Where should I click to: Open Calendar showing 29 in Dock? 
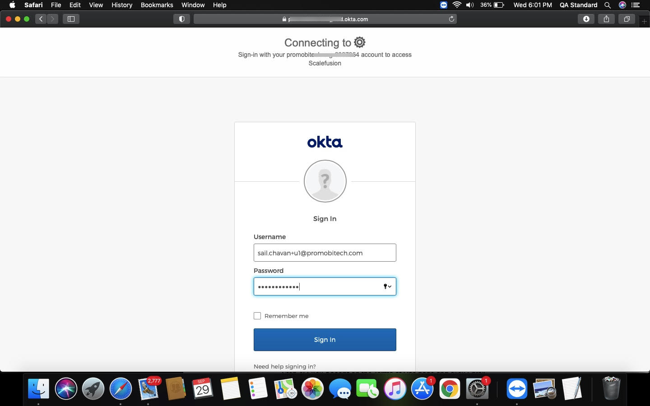pos(203,388)
